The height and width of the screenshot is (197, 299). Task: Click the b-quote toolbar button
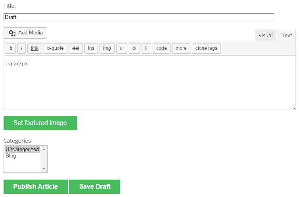pyautogui.click(x=55, y=48)
